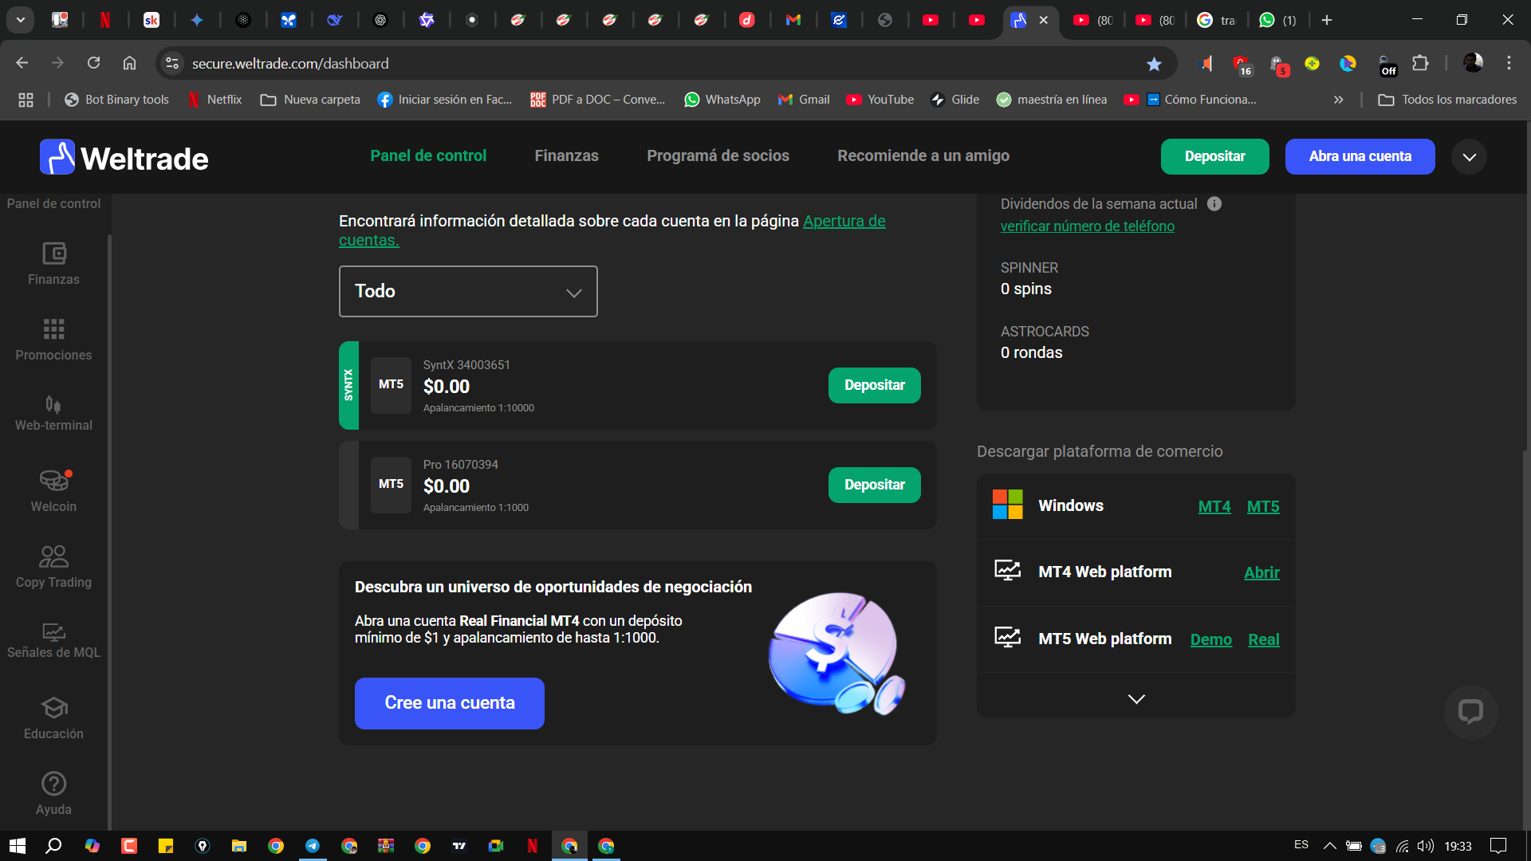Click MT5 badge of Pro account
This screenshot has width=1531, height=861.
click(391, 484)
